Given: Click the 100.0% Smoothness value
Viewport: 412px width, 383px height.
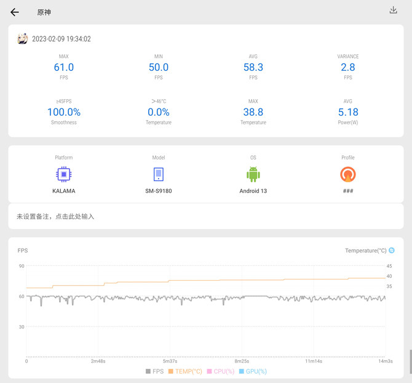Looking at the screenshot, I should point(63,112).
